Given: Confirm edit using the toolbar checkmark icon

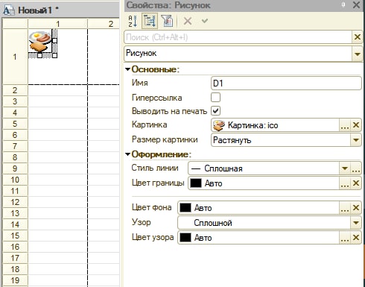Looking at the screenshot, I should coord(205,21).
